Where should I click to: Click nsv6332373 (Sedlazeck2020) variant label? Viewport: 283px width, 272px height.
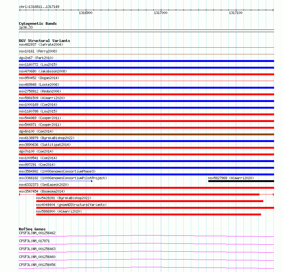44,185
